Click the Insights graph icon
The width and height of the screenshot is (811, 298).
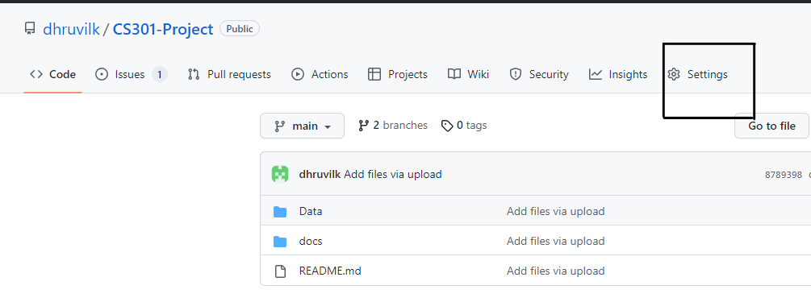pos(596,74)
